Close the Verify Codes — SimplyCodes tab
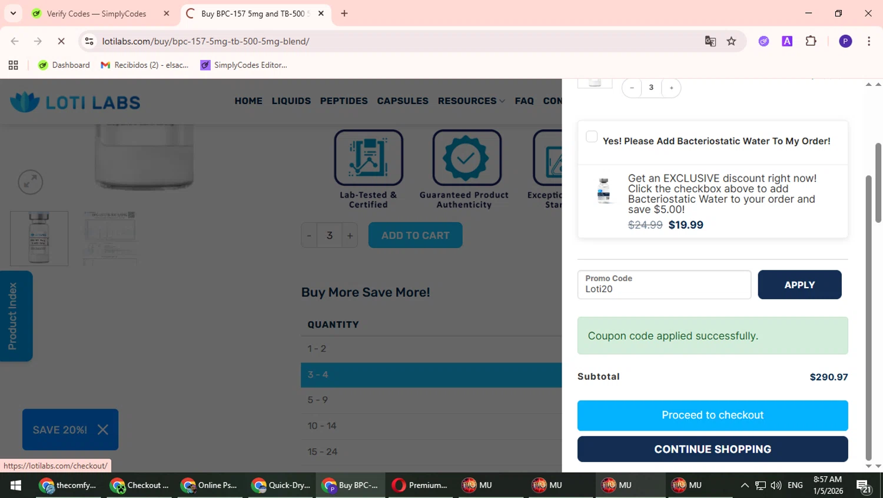This screenshot has width=883, height=498. click(167, 14)
